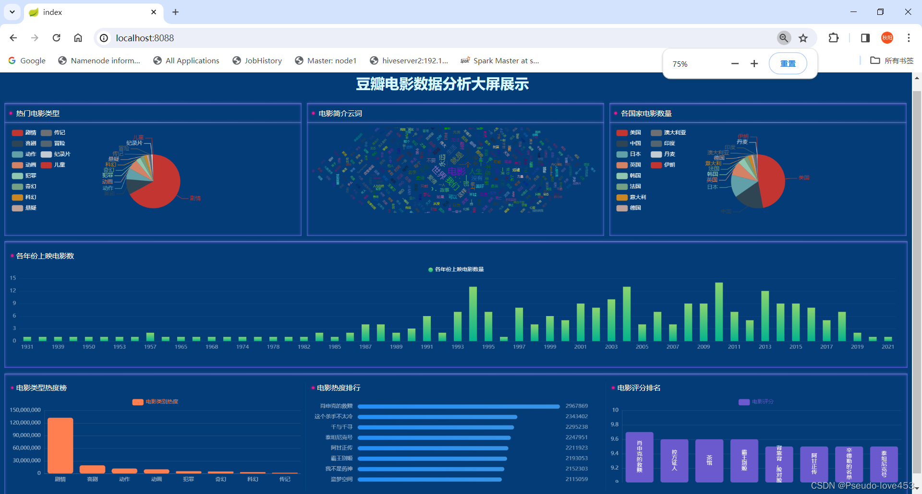
Task: Open the profile avatar menu
Action: 887,38
